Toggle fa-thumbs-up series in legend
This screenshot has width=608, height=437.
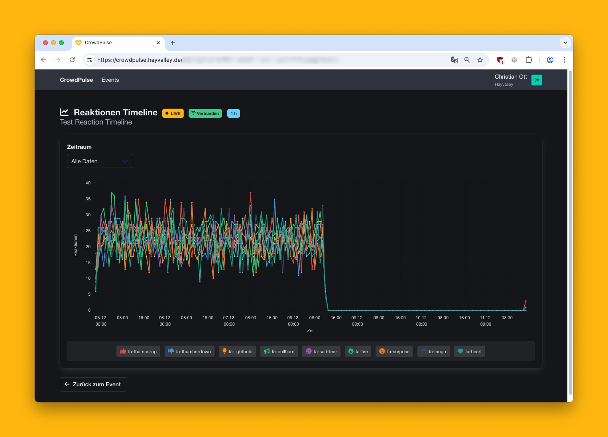click(138, 352)
